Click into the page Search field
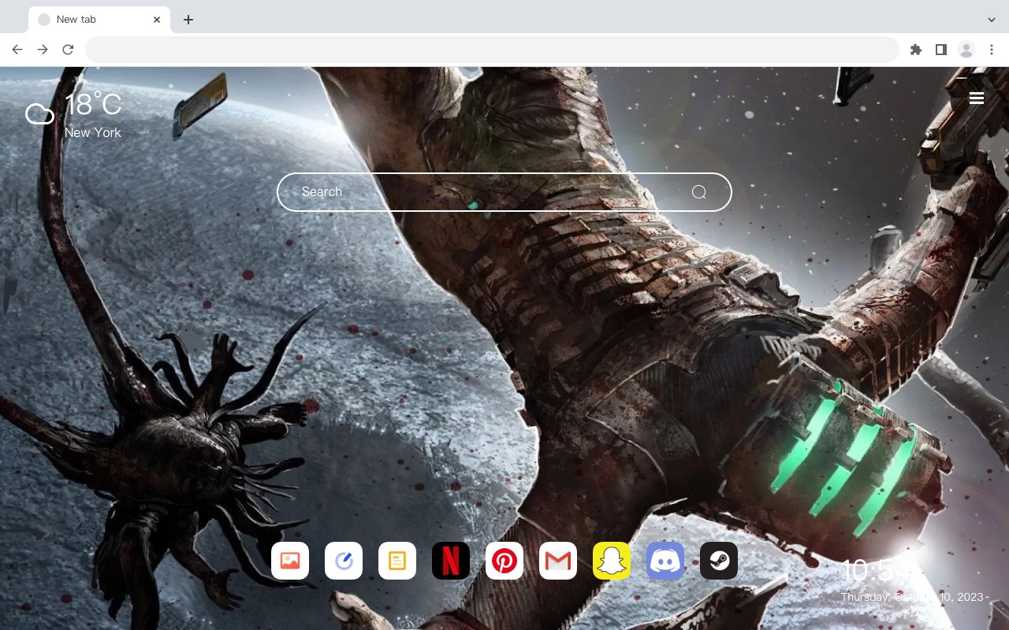This screenshot has height=630, width=1009. click(504, 192)
